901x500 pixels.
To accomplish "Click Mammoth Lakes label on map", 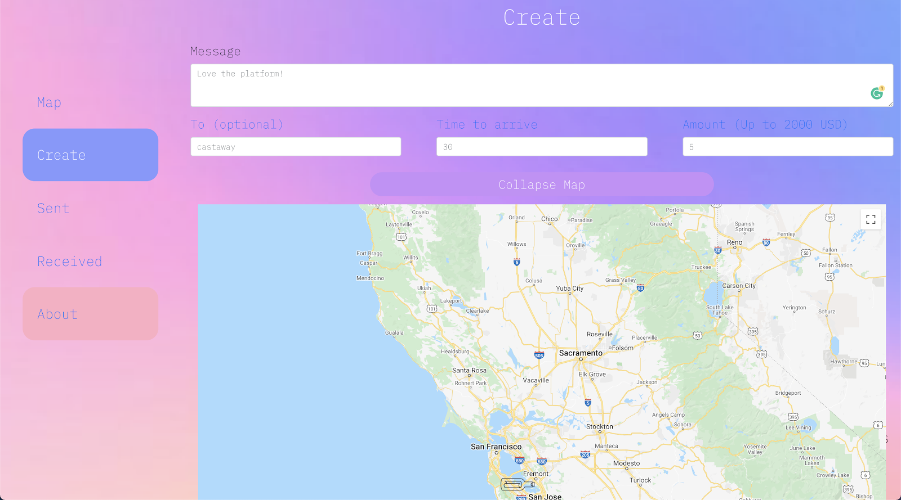I will pos(812,461).
